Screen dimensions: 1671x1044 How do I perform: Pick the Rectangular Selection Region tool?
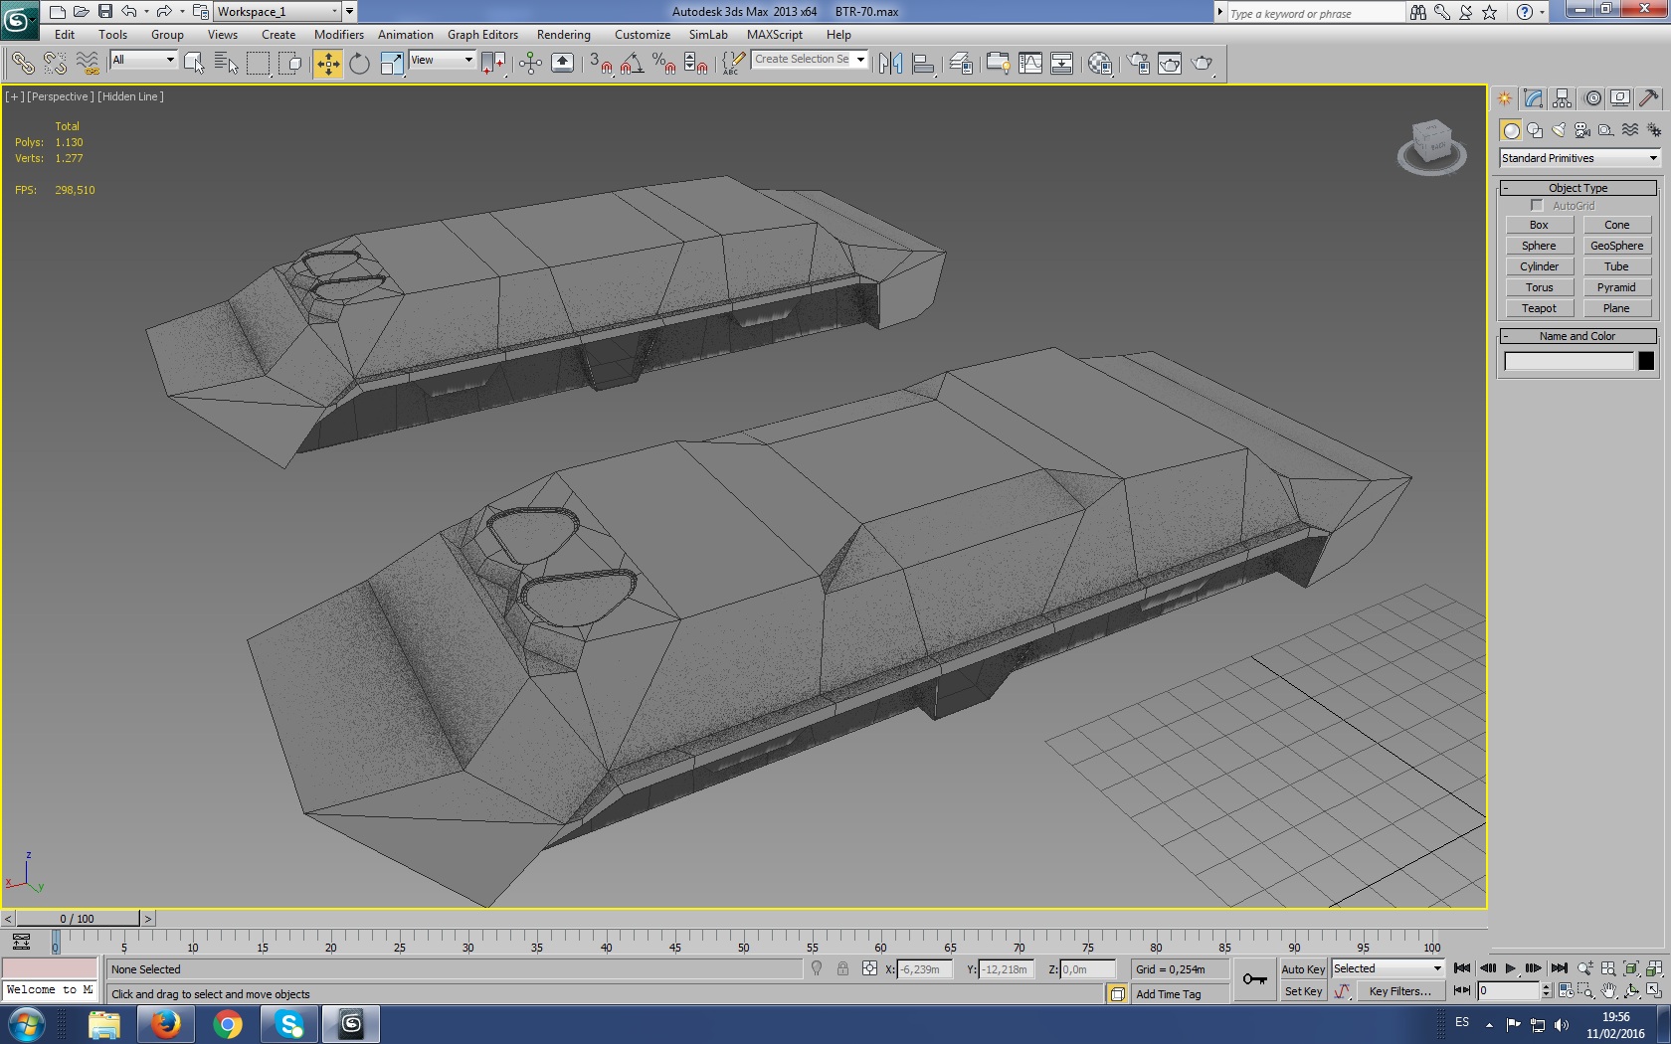coord(258,64)
